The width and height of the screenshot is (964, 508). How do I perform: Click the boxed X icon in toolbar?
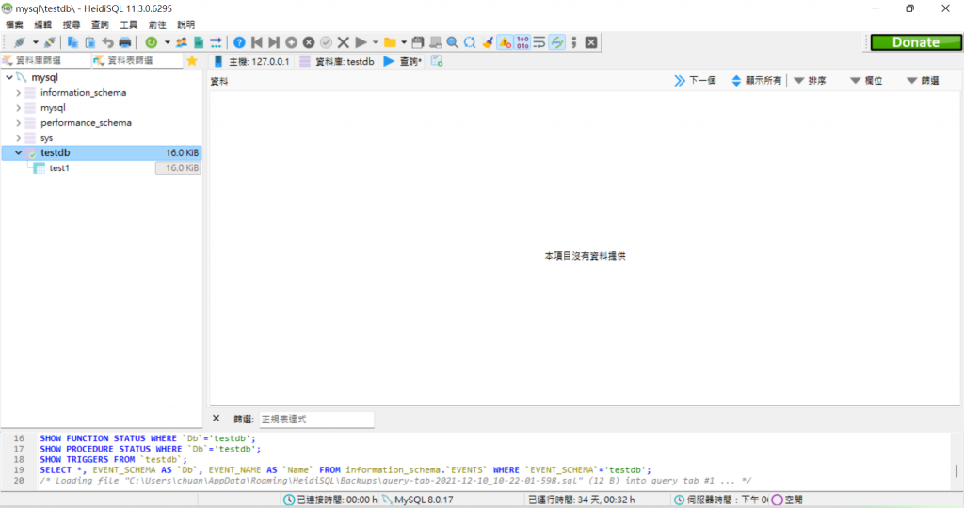(x=591, y=42)
